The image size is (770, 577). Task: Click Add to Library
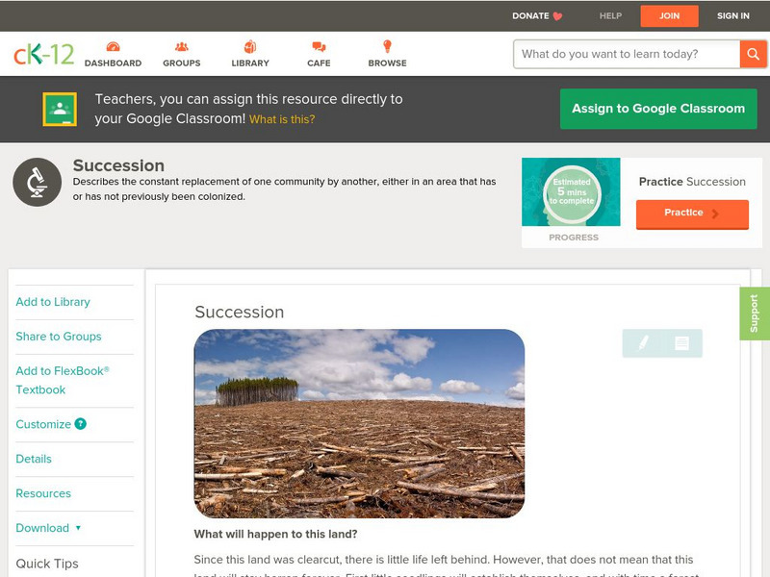(x=53, y=302)
